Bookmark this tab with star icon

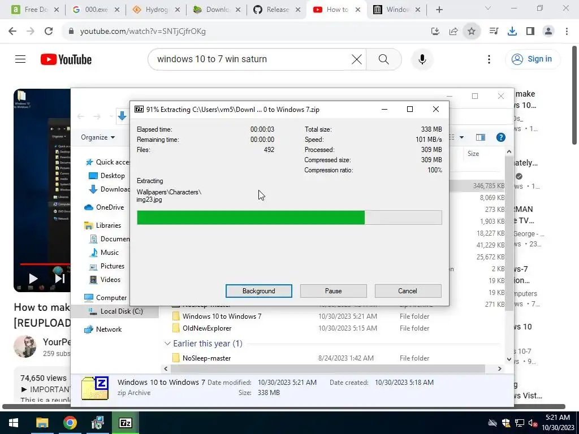point(472,32)
